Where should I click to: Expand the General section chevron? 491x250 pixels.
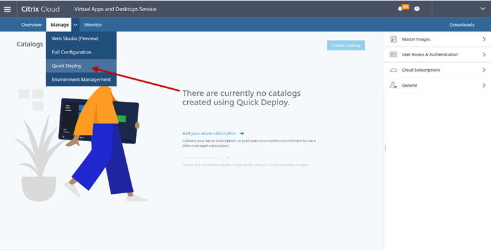(x=484, y=86)
